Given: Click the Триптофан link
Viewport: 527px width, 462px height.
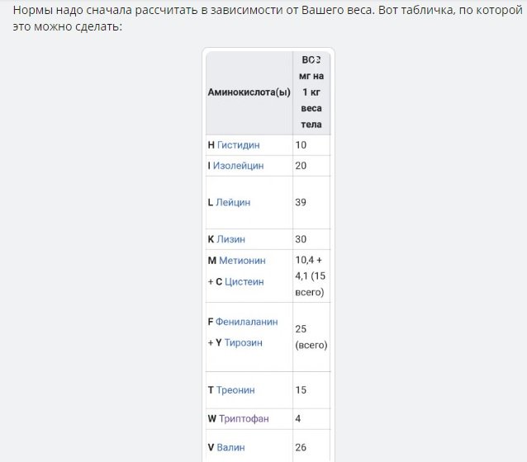Looking at the screenshot, I should (x=244, y=419).
